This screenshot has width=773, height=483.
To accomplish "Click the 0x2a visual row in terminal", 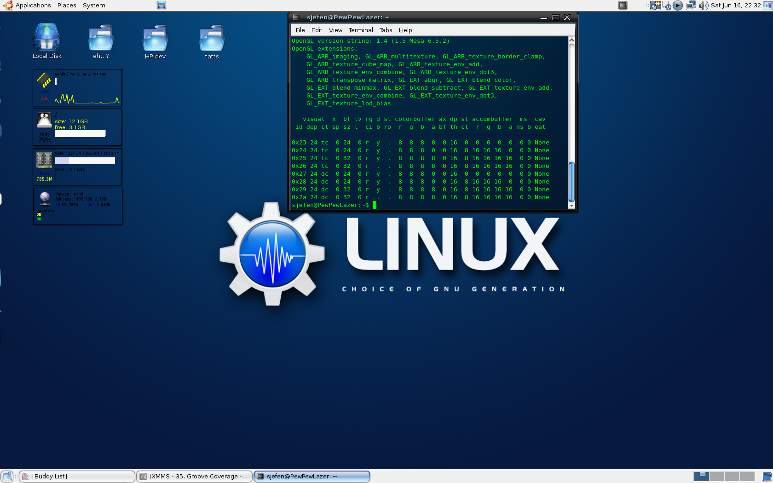I will (421, 197).
